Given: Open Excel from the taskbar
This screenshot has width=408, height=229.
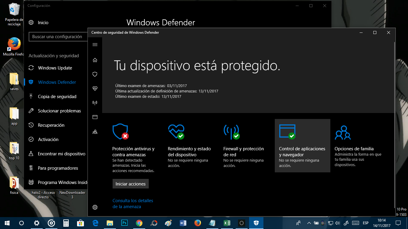Looking at the screenshot, I should (x=227, y=223).
